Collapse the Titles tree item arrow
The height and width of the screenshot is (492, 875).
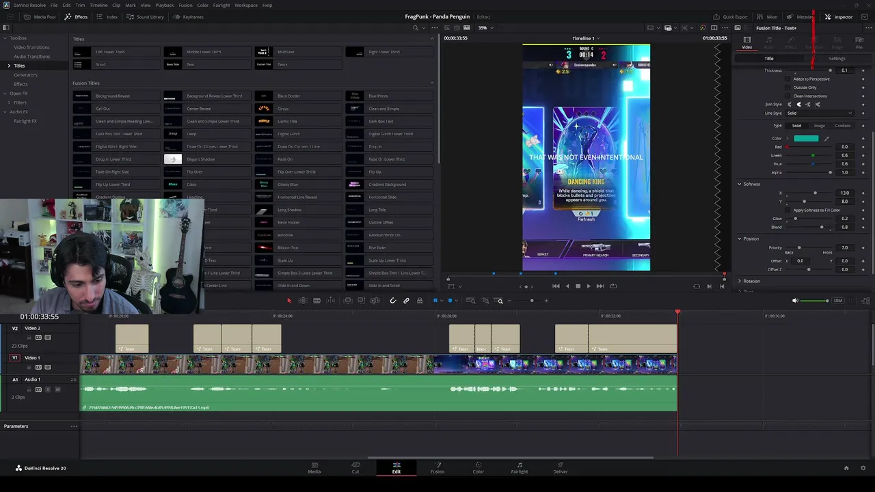coord(9,66)
